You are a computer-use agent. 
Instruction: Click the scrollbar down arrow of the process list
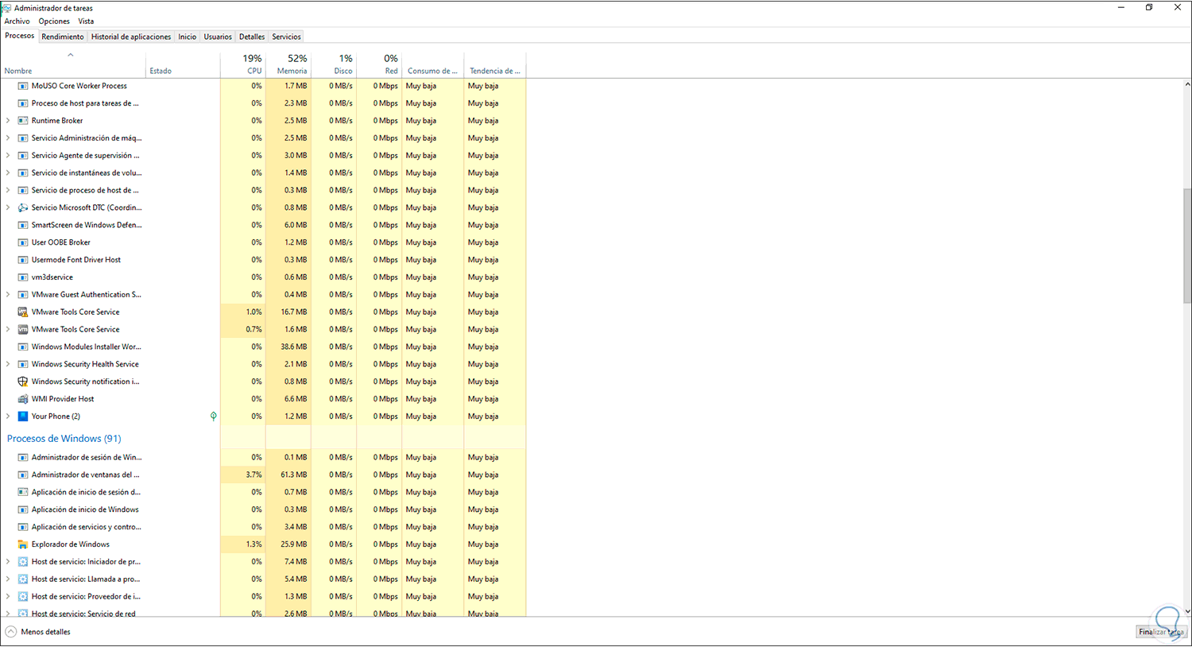click(x=1187, y=611)
